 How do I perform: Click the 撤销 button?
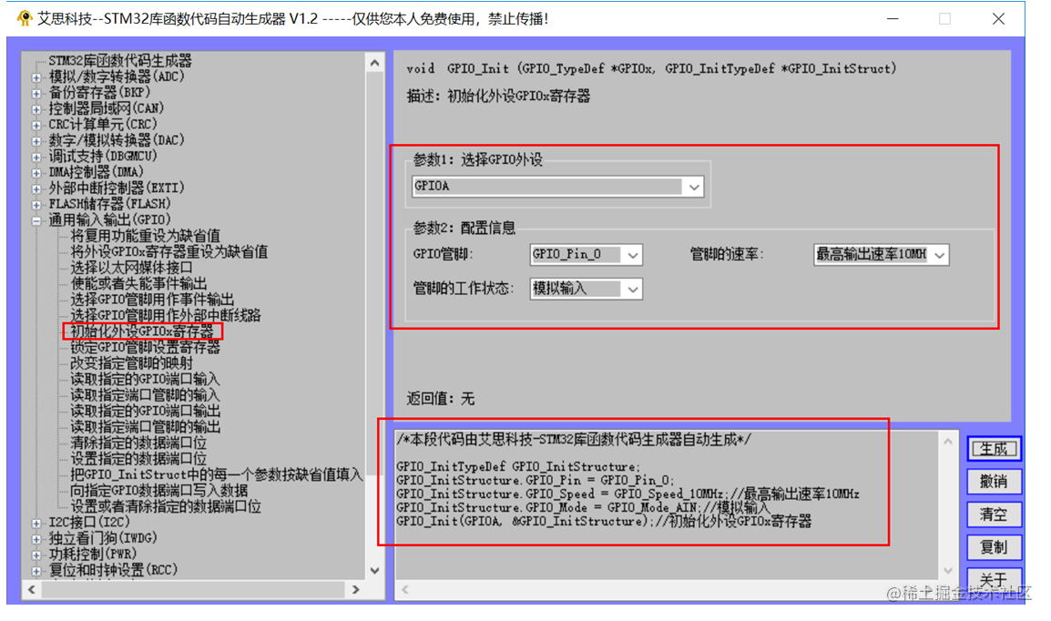[994, 481]
